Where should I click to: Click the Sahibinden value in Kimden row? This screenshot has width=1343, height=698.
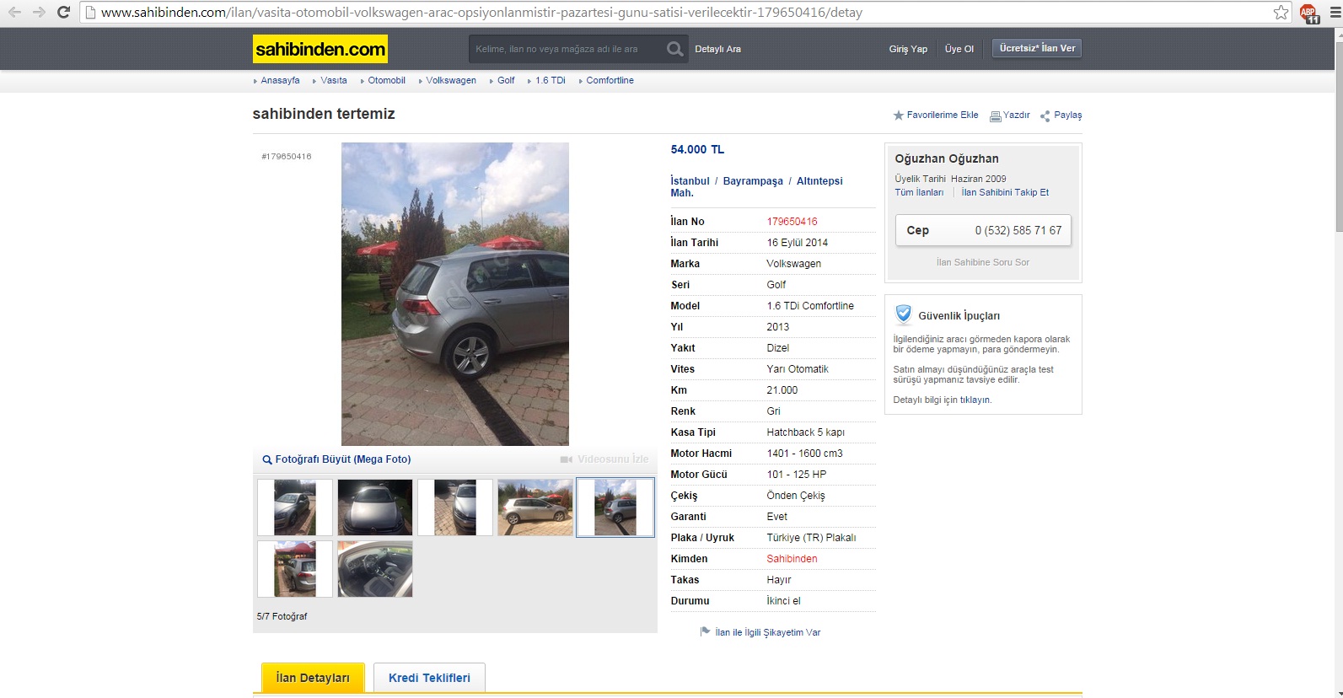pos(792,559)
